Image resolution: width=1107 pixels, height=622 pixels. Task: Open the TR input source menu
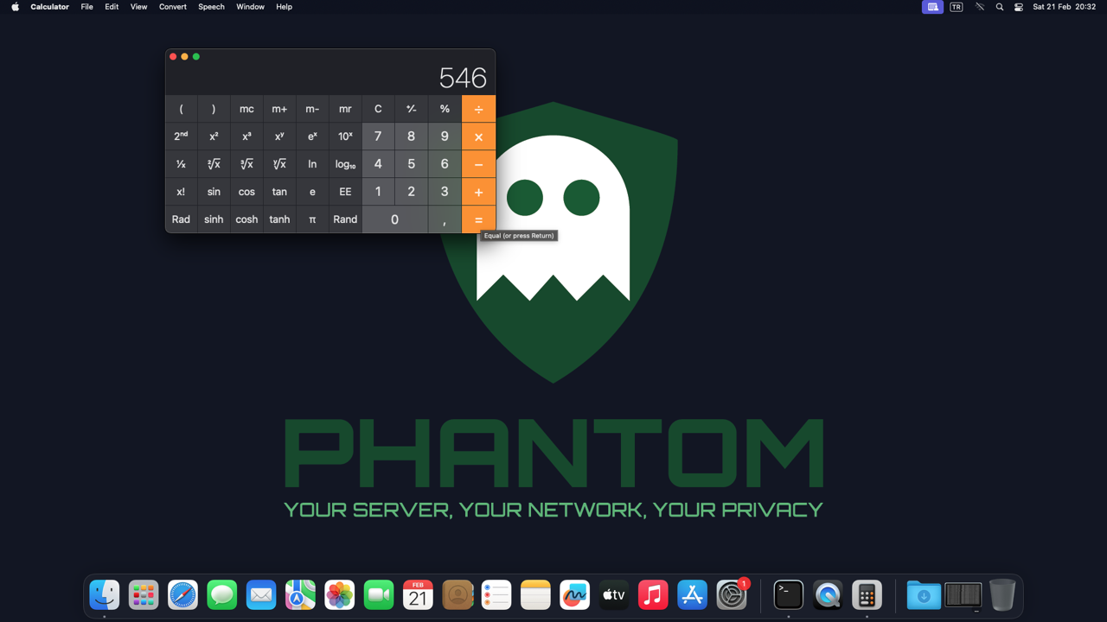956,7
